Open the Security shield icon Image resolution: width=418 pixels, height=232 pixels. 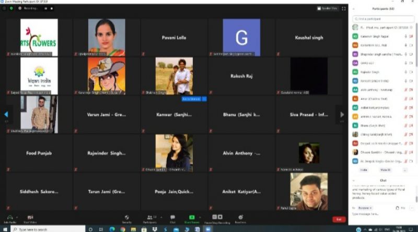point(126,217)
